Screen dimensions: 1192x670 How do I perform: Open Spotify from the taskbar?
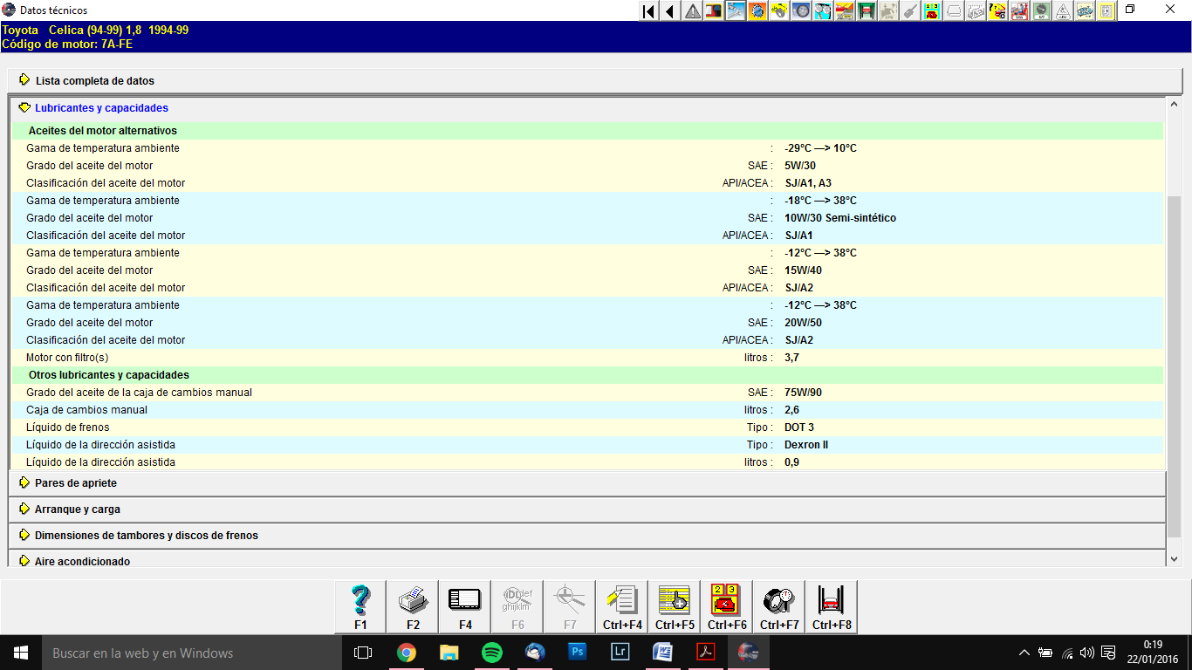(491, 653)
